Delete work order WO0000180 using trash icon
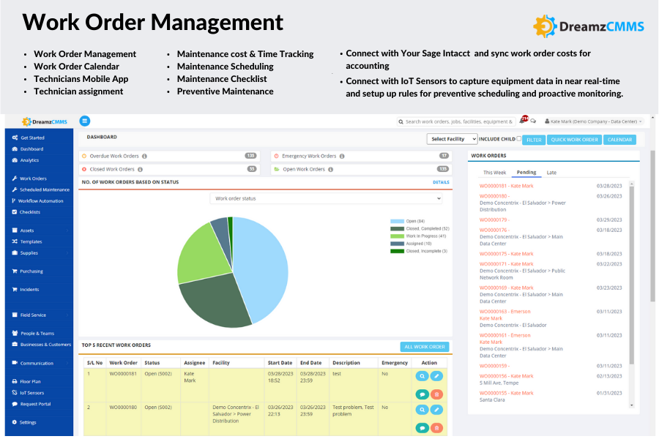 (x=437, y=428)
